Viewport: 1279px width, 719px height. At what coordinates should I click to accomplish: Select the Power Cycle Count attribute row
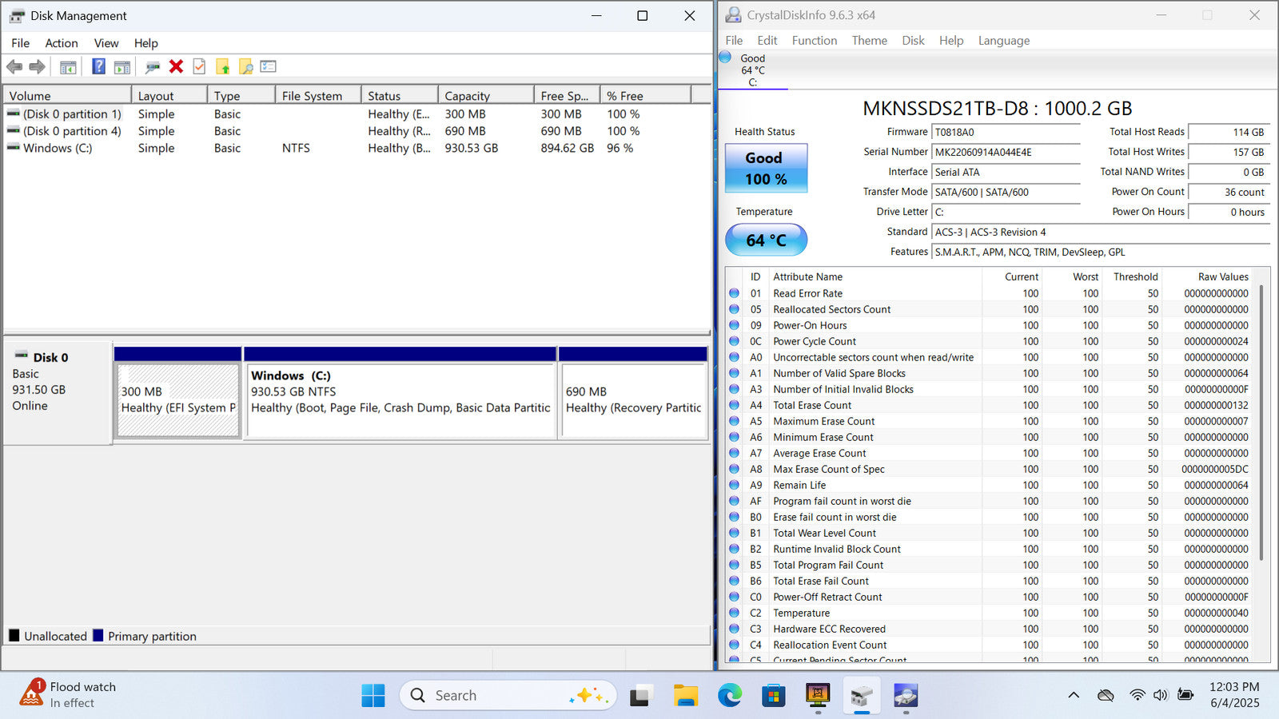pyautogui.click(x=990, y=341)
